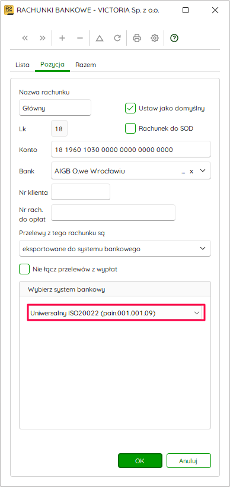Close the Rachunki Bankowe window
Image resolution: width=230 pixels, height=487 pixels.
[215, 10]
